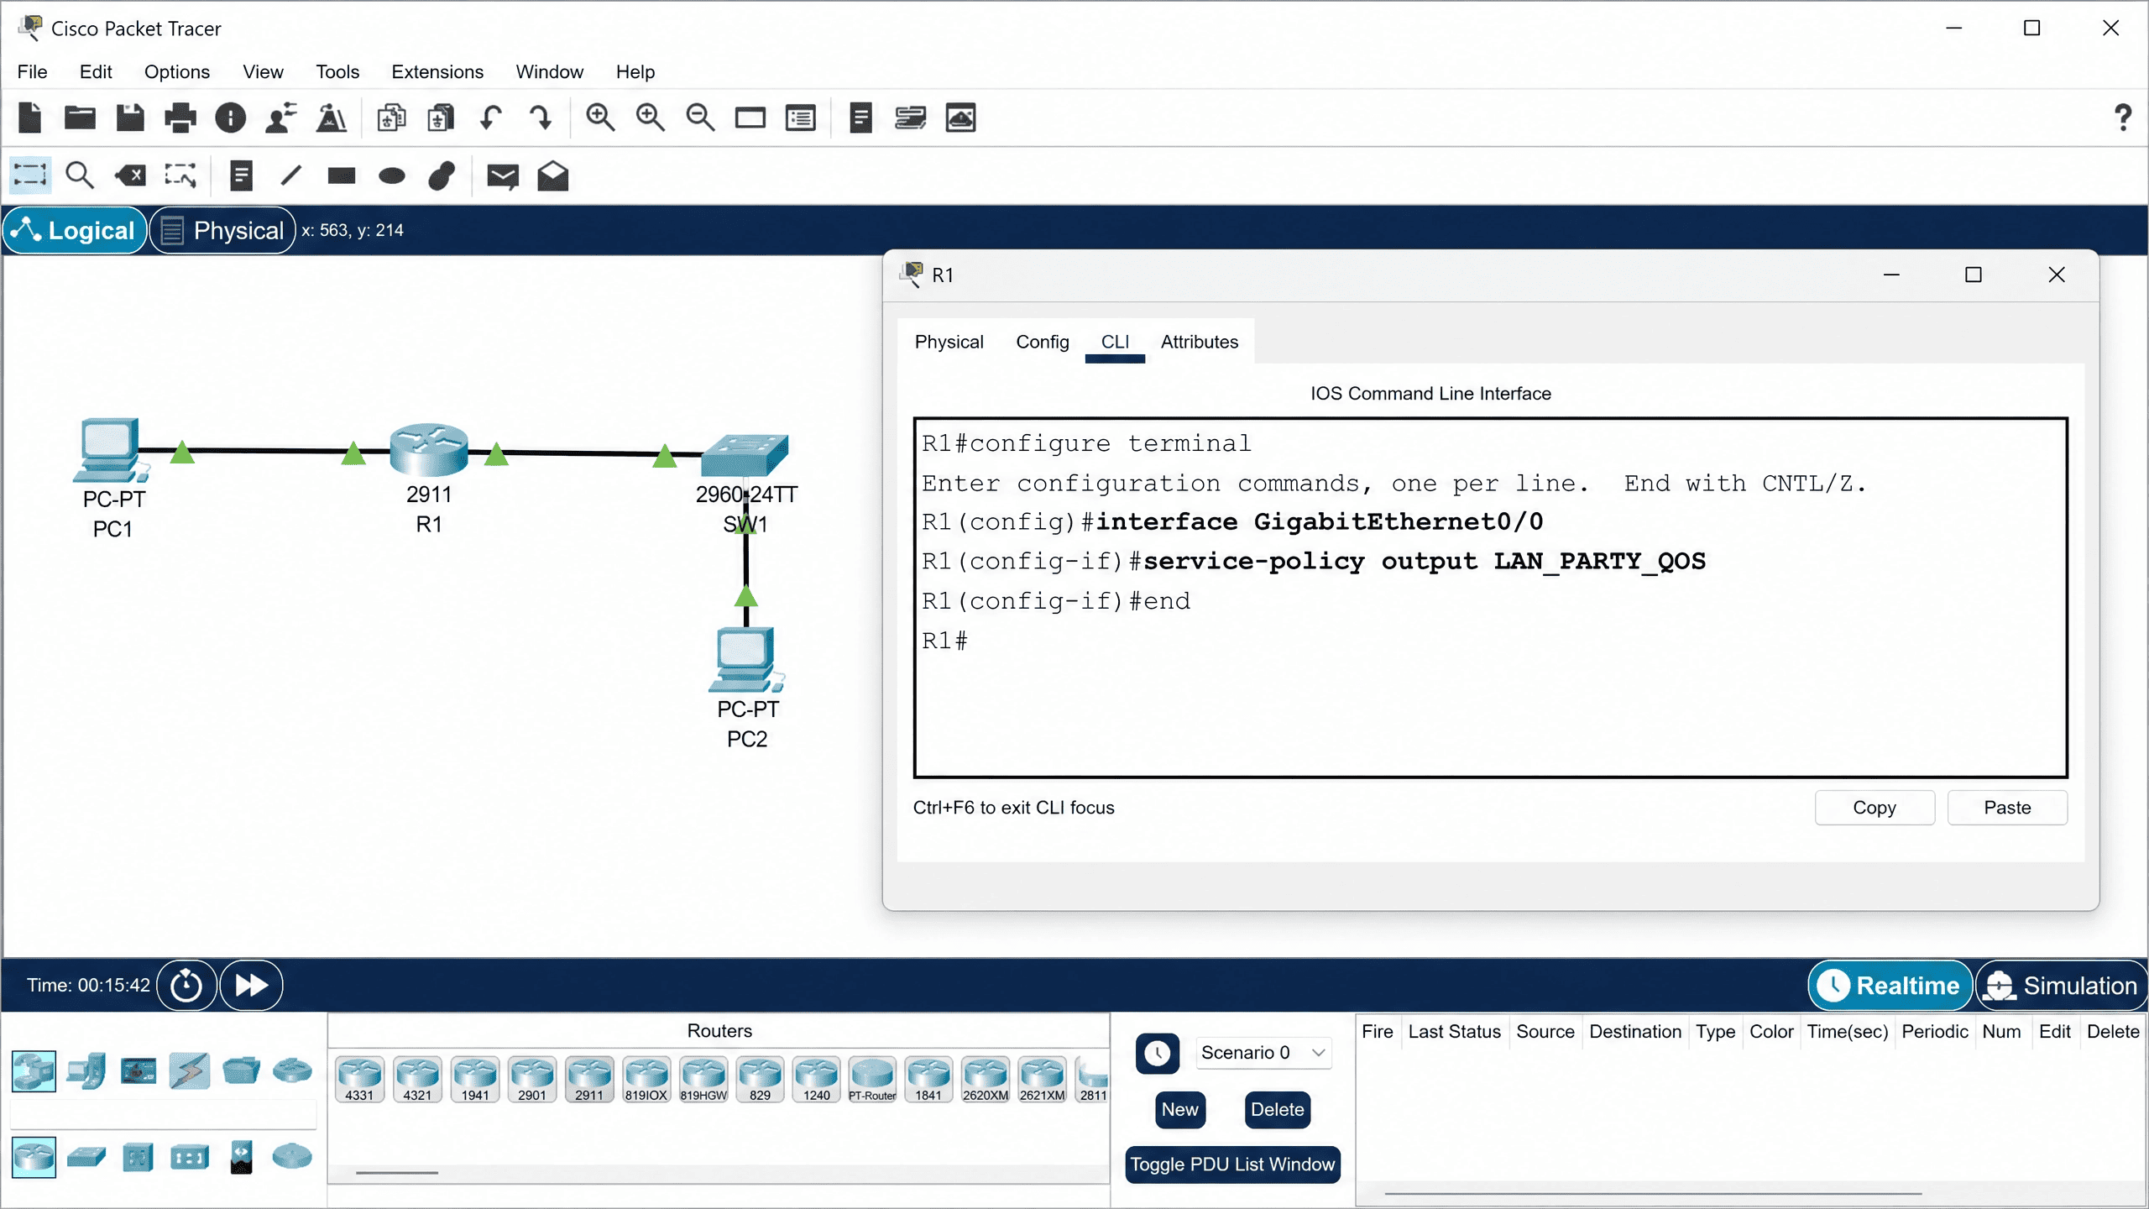Pick the Select tool in the toolbar
The image size is (2149, 1209).
(x=30, y=175)
